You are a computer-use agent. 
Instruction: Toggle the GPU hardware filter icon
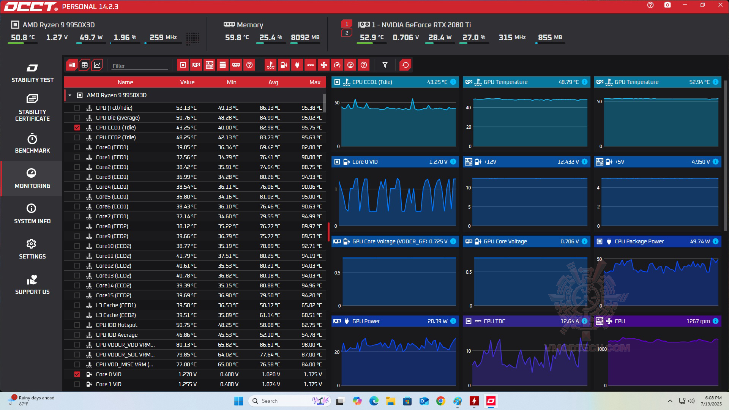[196, 65]
